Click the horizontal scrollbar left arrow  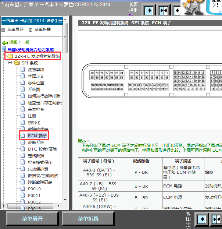(x=4, y=206)
